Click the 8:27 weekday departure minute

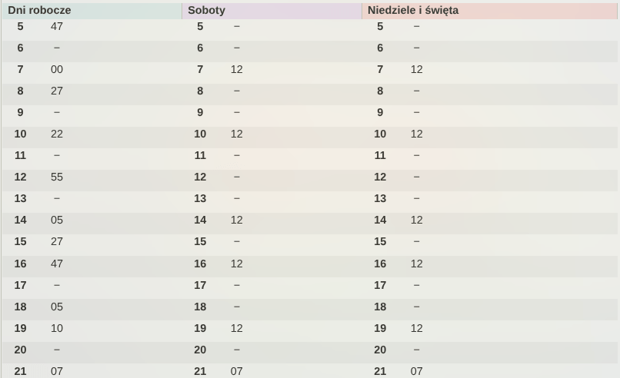point(57,91)
